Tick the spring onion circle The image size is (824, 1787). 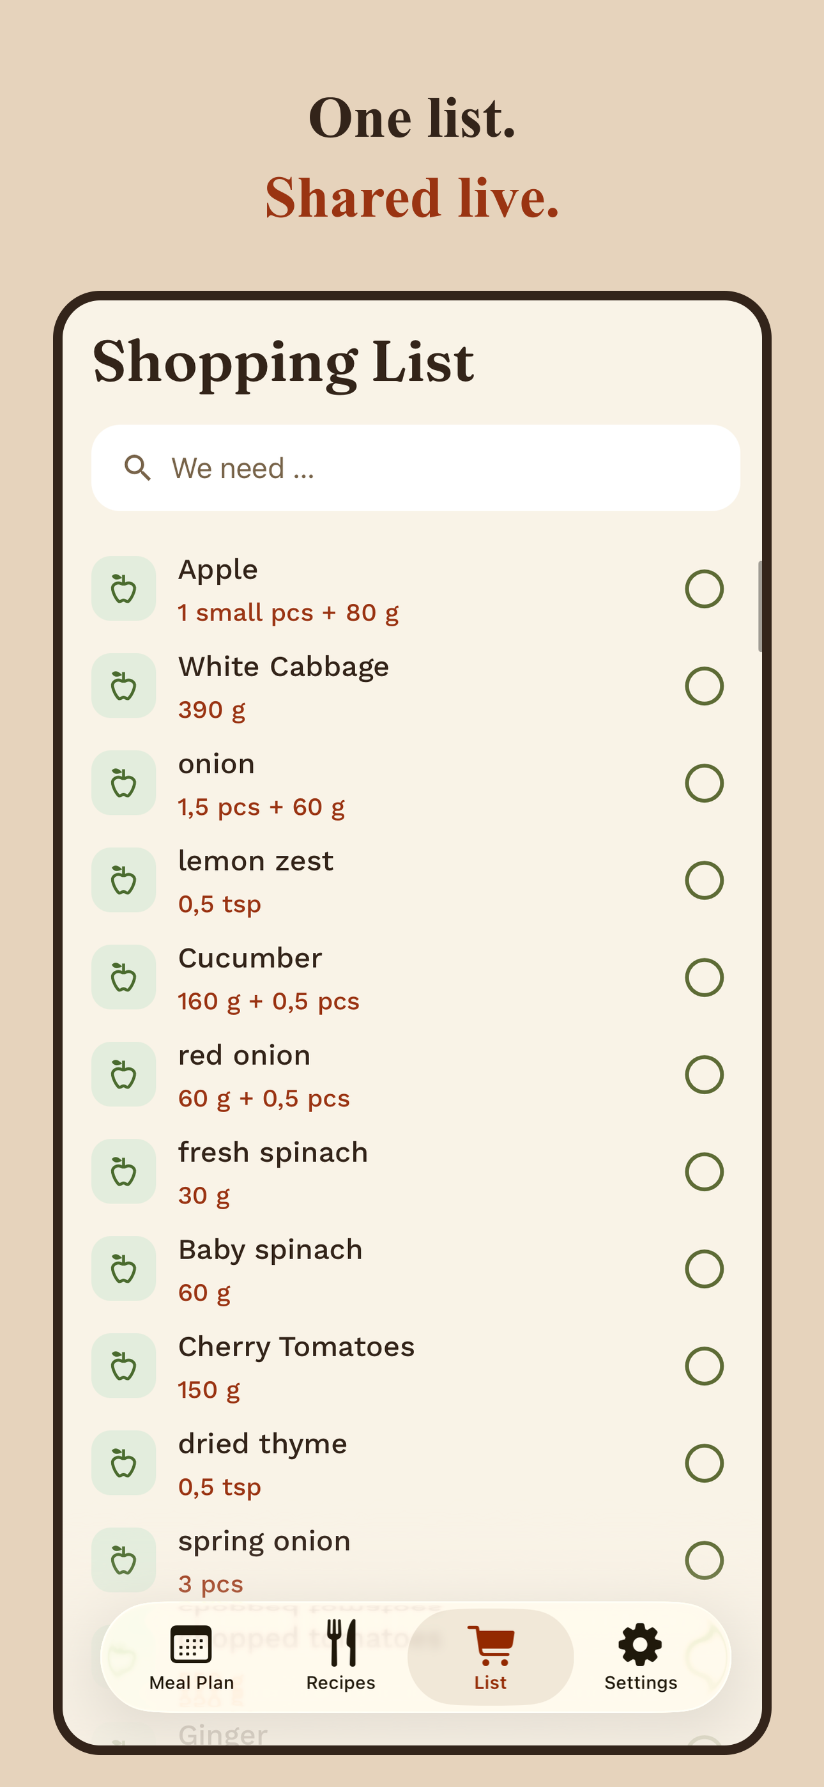(704, 1560)
